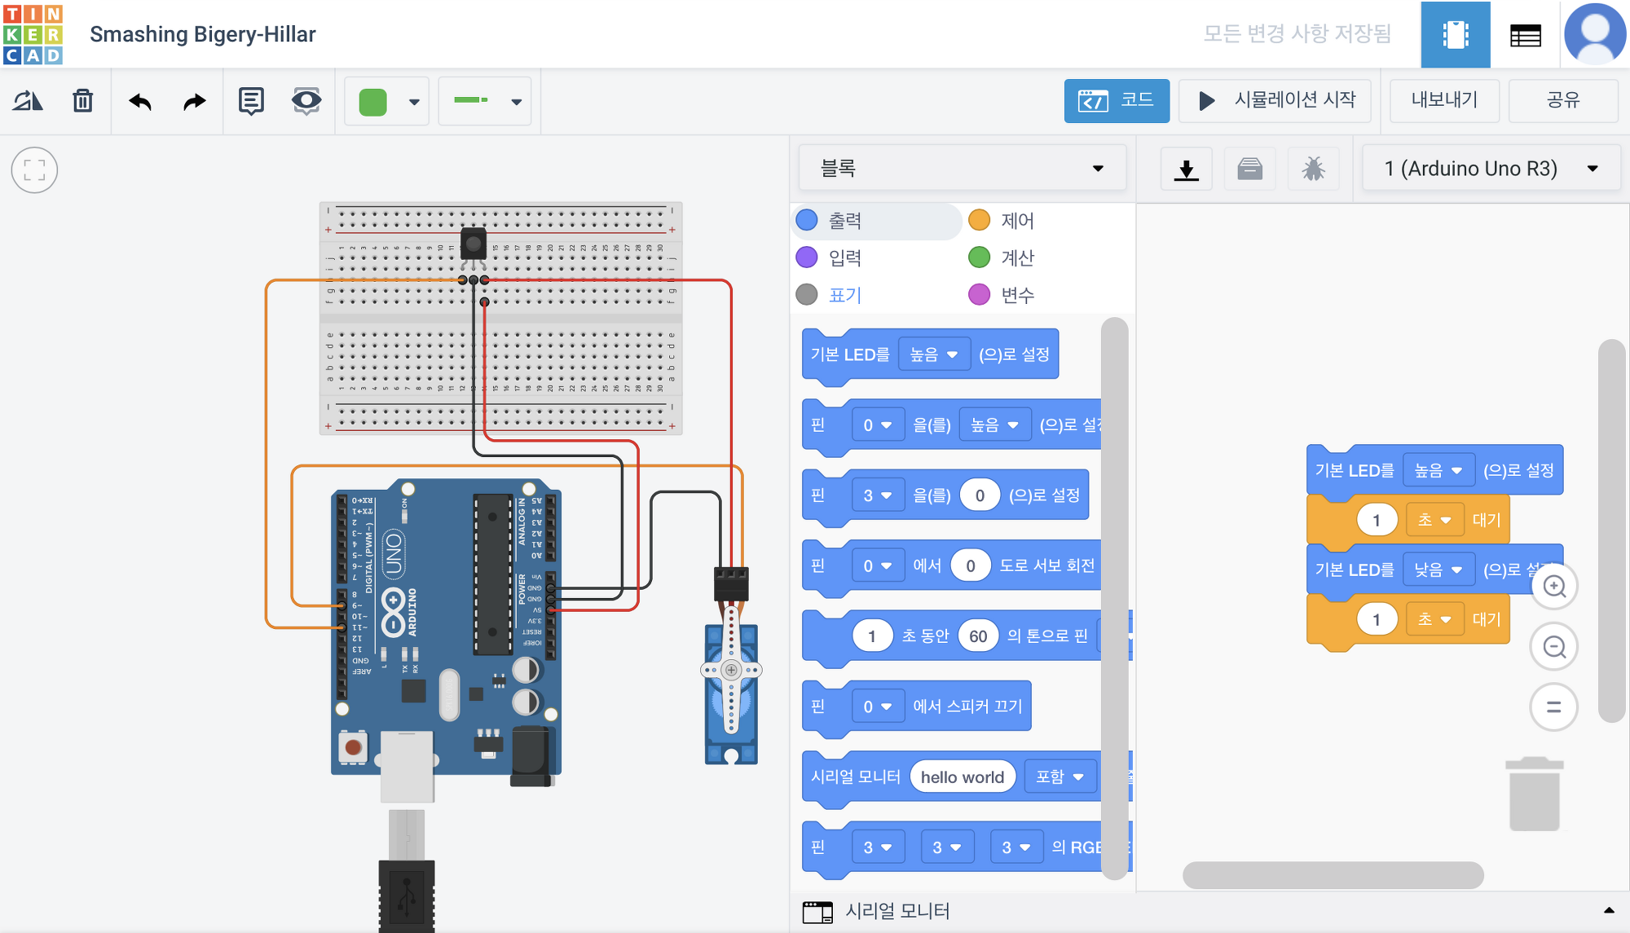Open the libraries box icon
This screenshot has height=933, width=1630.
point(1249,169)
